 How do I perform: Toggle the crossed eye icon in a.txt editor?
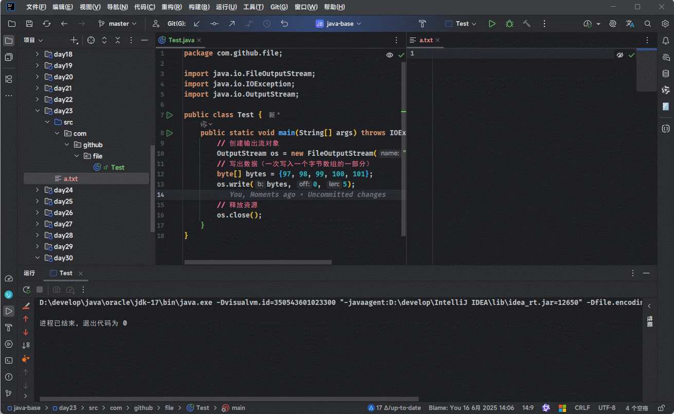(620, 55)
